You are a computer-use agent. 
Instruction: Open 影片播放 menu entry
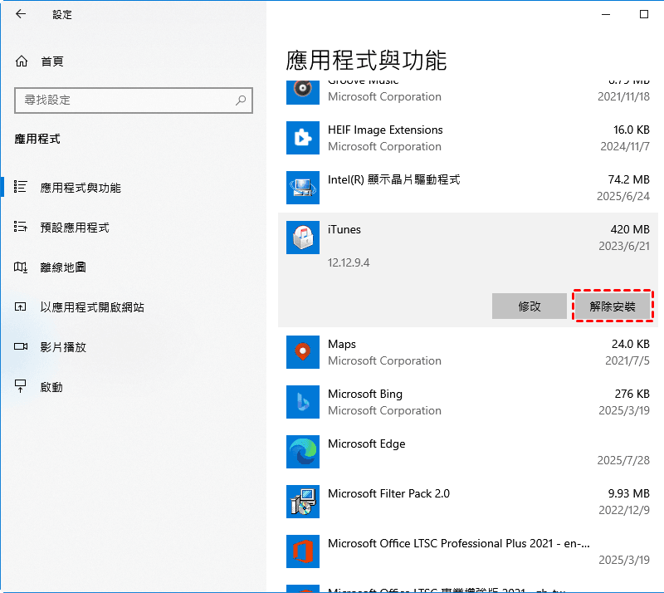[63, 347]
